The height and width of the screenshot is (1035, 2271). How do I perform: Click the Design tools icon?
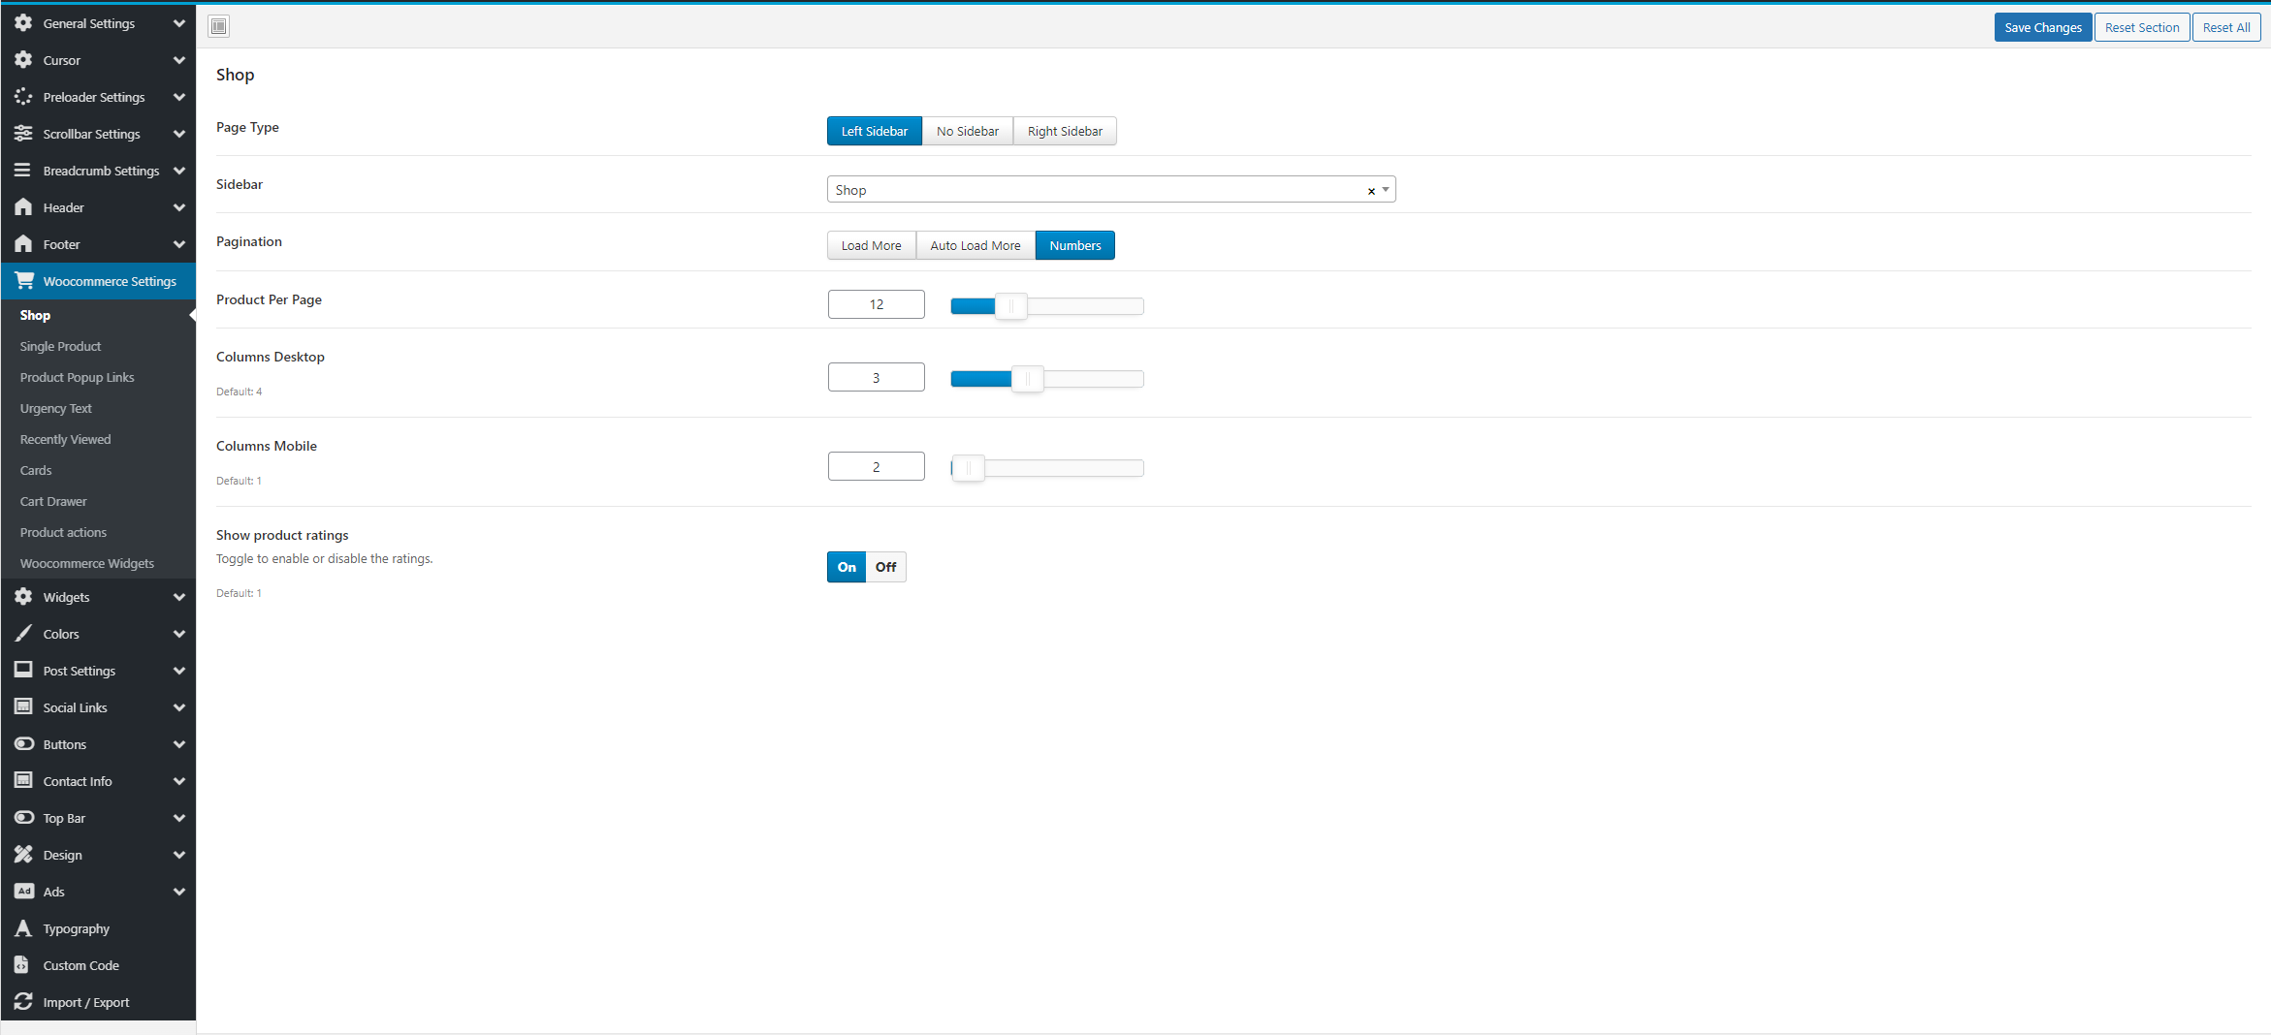point(23,855)
